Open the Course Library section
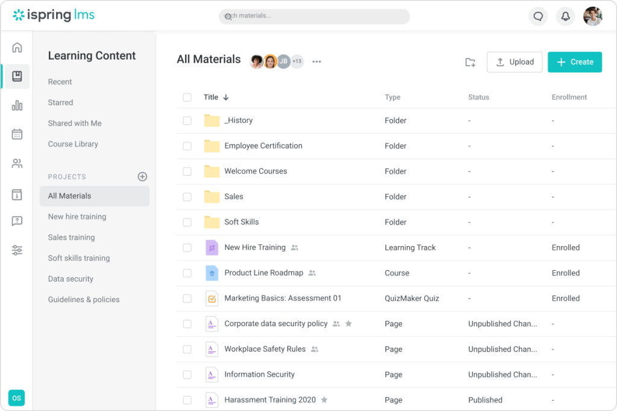 coord(73,144)
